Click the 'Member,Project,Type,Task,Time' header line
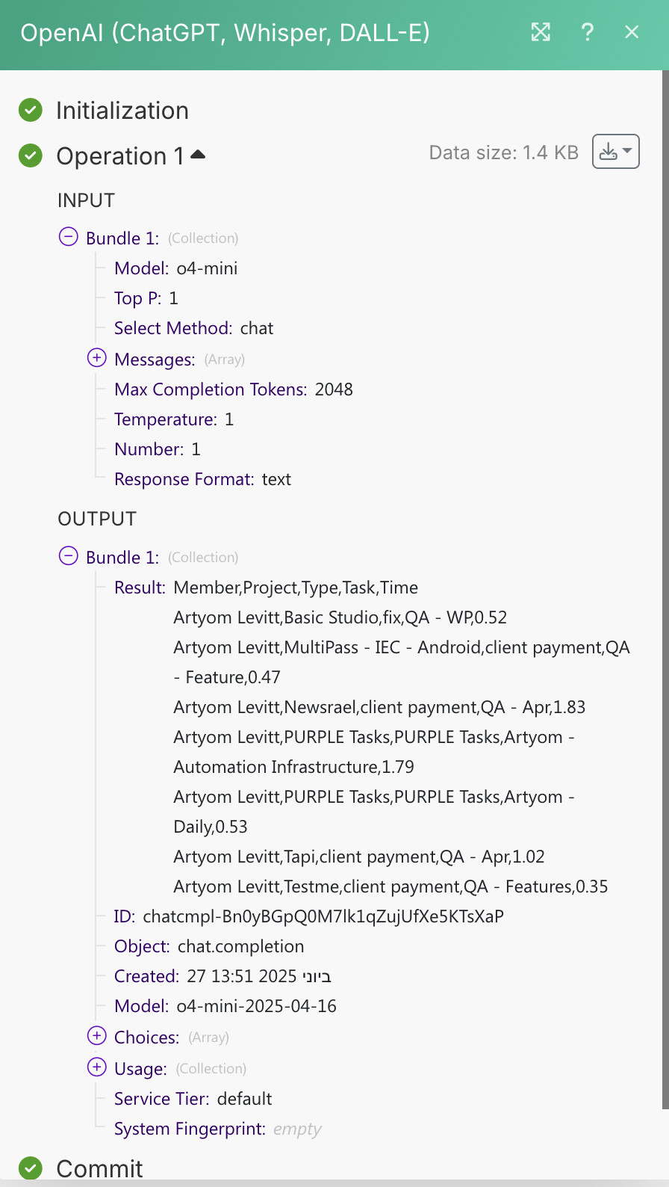This screenshot has width=669, height=1187. [296, 588]
